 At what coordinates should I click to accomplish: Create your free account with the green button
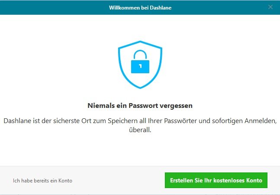pos(216,180)
